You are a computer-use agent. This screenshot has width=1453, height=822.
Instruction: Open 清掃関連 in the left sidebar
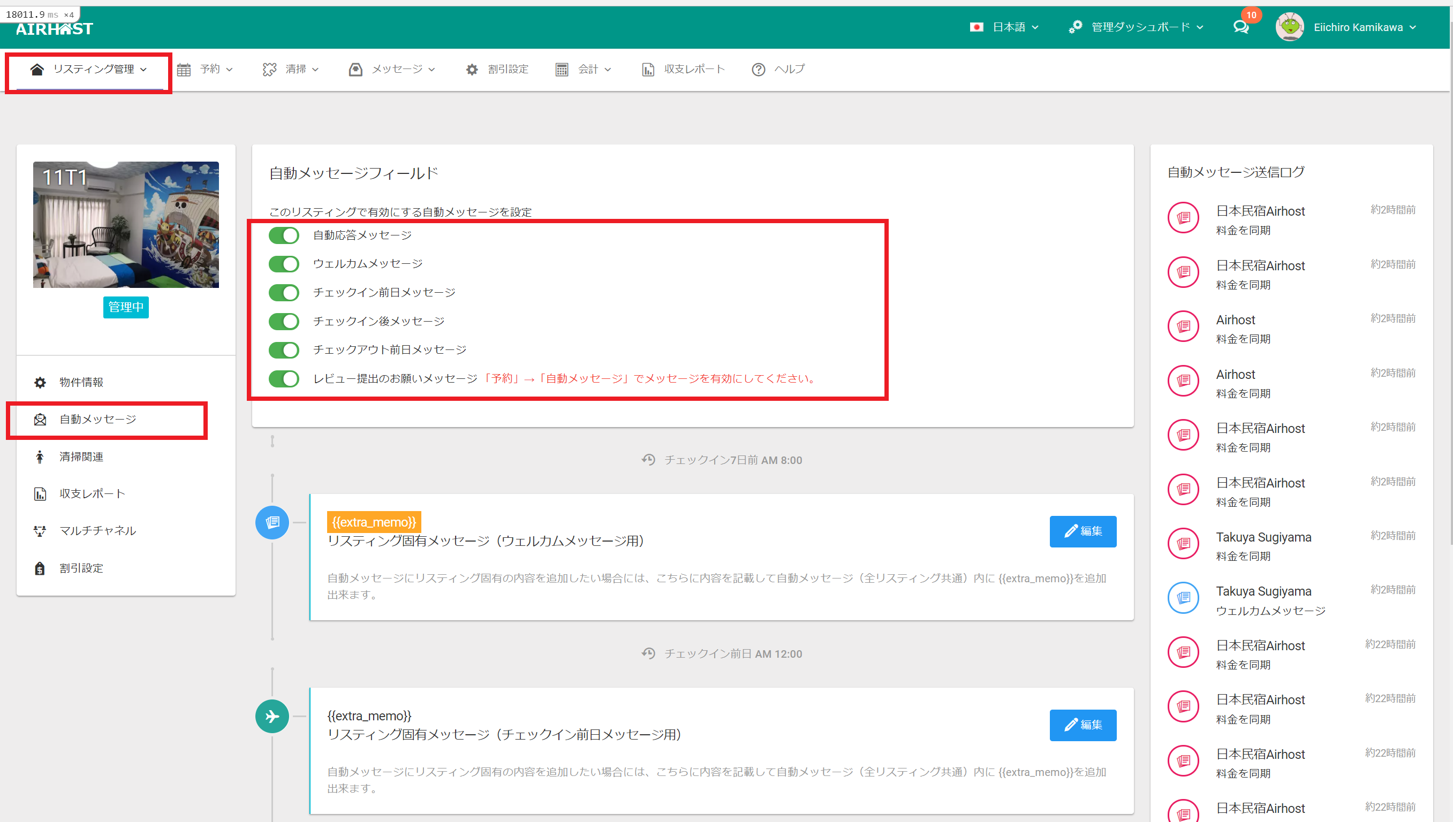(81, 456)
